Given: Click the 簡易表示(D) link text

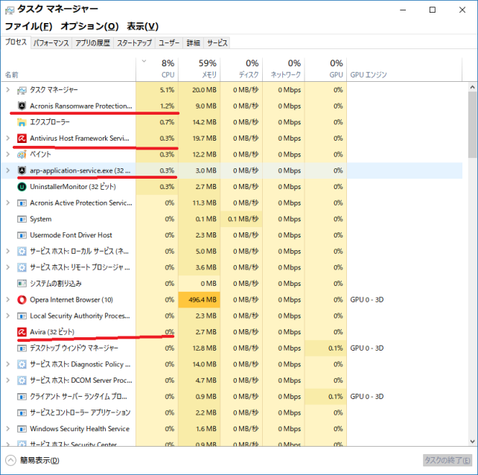Looking at the screenshot, I should click(39, 460).
